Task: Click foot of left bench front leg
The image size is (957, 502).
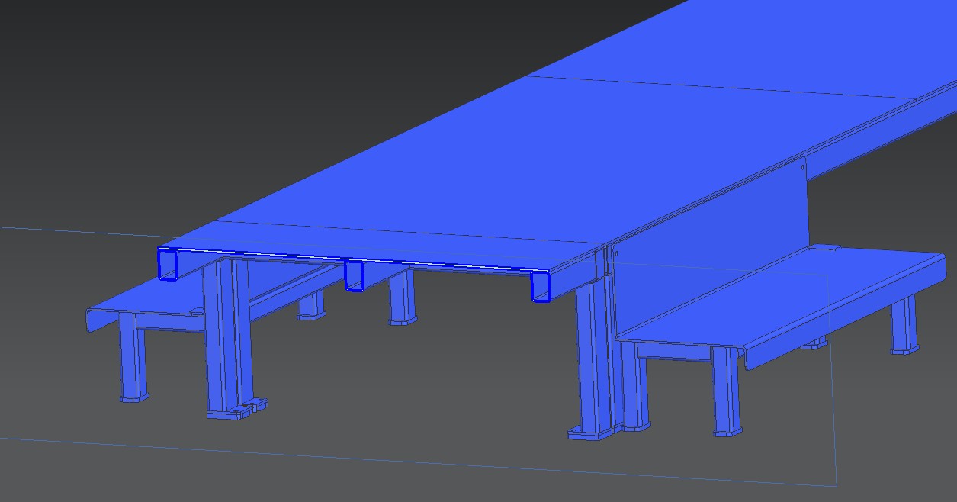Action: pos(133,397)
